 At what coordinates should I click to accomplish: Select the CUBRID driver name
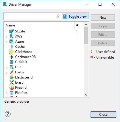coord(21,62)
